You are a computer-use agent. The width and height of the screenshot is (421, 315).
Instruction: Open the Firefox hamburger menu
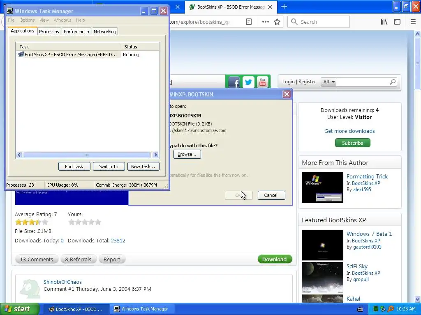pos(413,22)
